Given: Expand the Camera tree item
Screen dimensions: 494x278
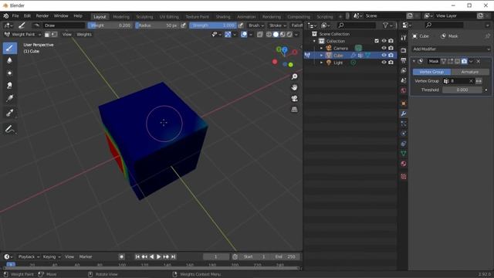Looking at the screenshot, I should 321,48.
